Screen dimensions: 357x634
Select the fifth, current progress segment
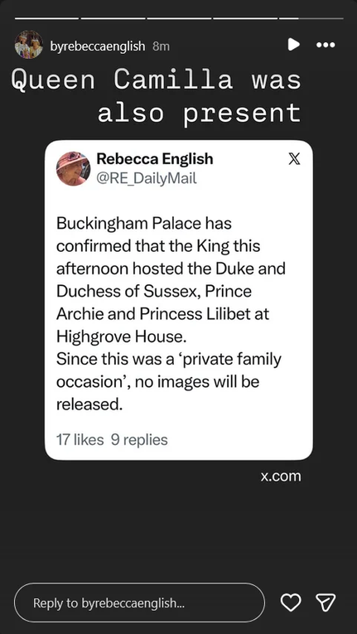[311, 18]
